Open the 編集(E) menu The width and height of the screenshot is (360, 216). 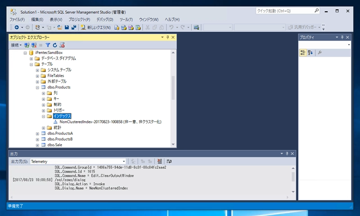click(37, 19)
